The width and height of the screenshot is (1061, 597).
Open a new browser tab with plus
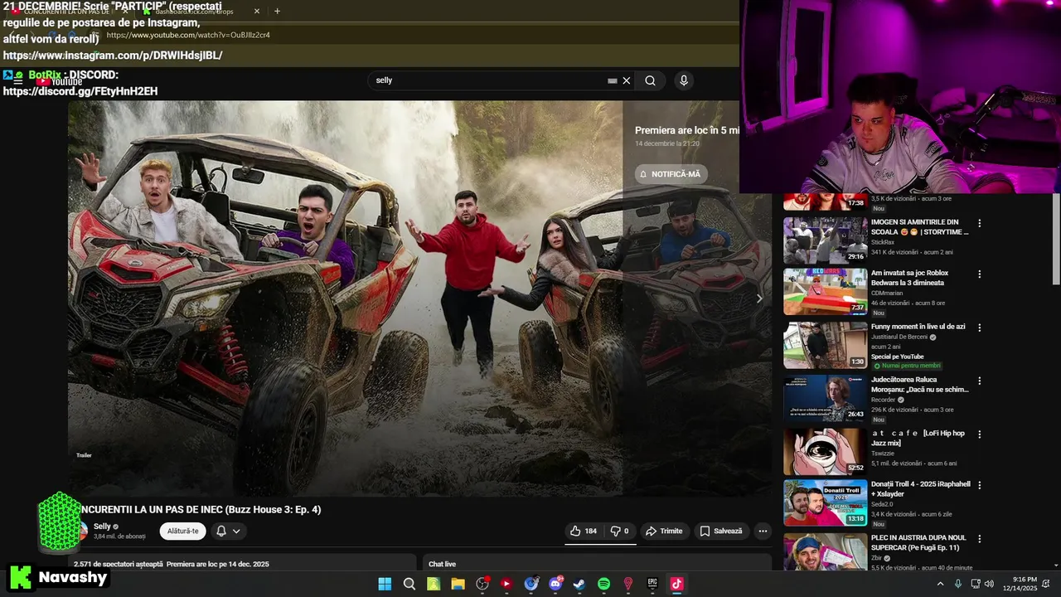(277, 12)
